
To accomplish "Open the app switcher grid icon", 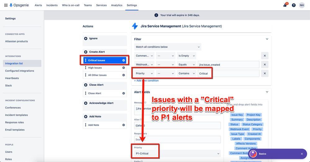I will pyautogui.click(x=6, y=5).
